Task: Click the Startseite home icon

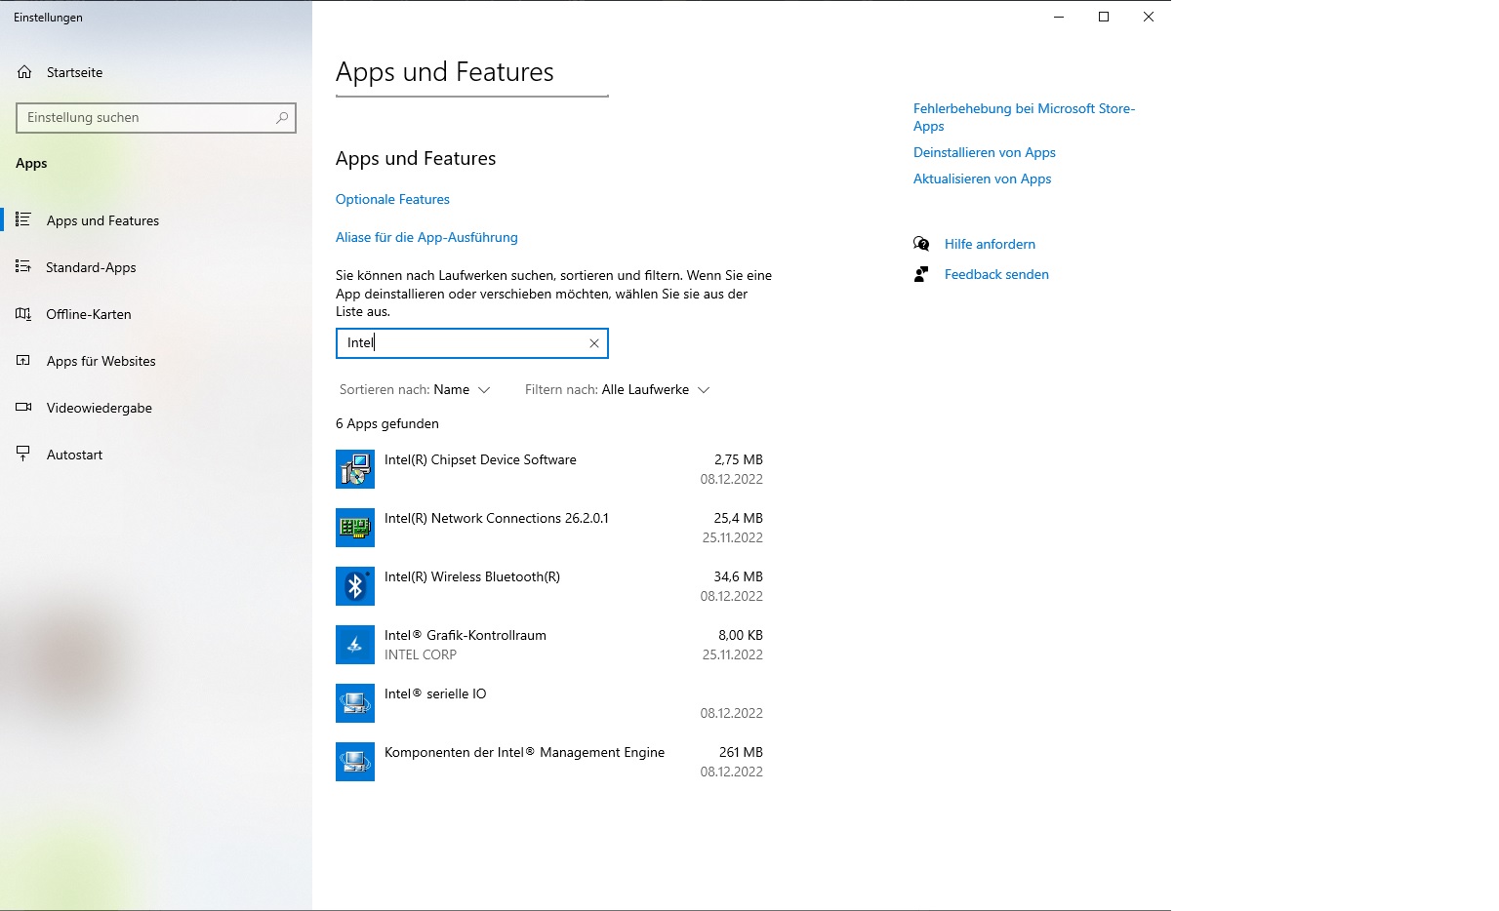Action: (24, 72)
